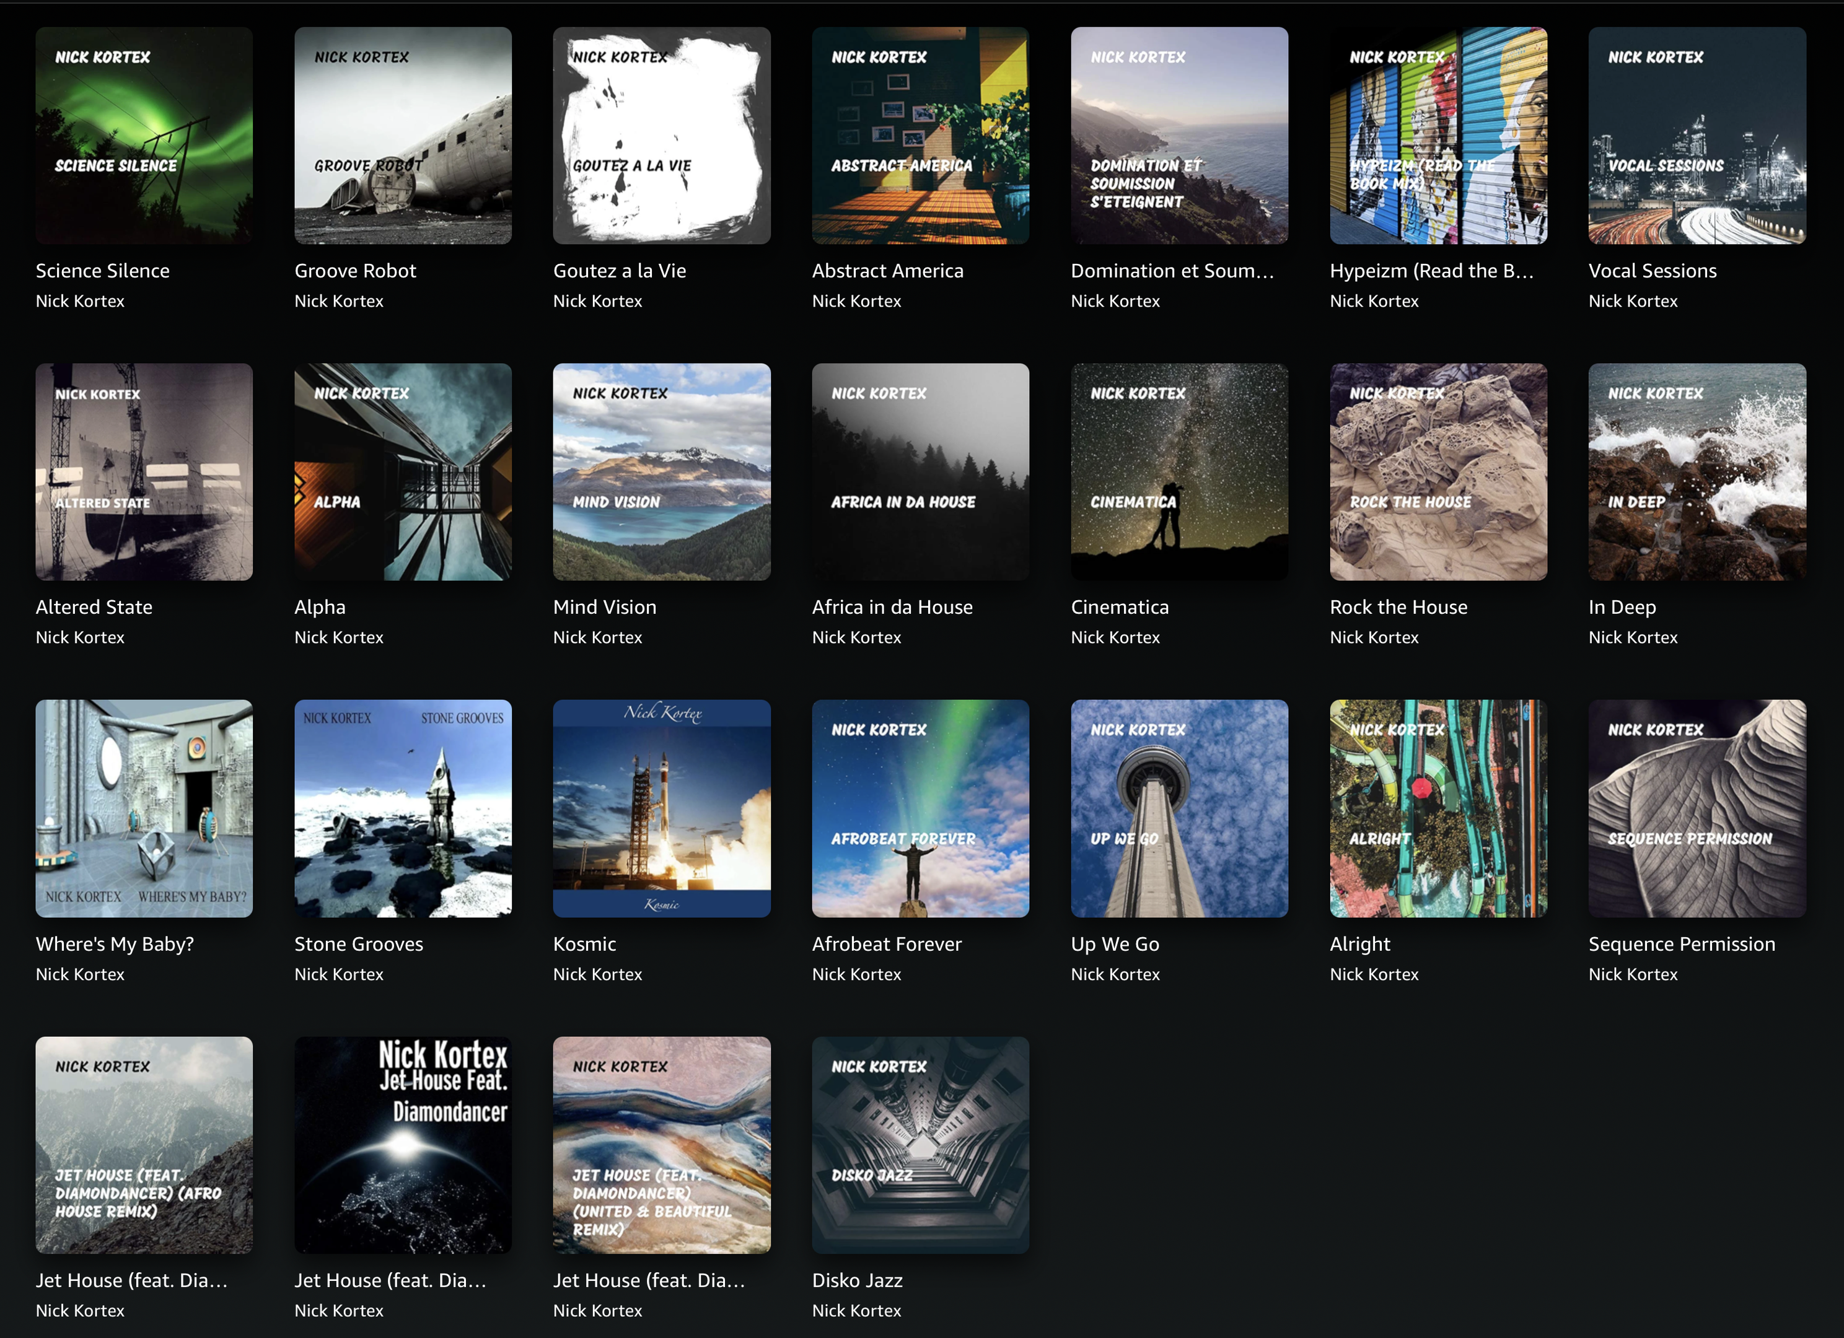The image size is (1844, 1338).
Task: Click Nick Kortex artist link under Alright
Action: click(1374, 974)
